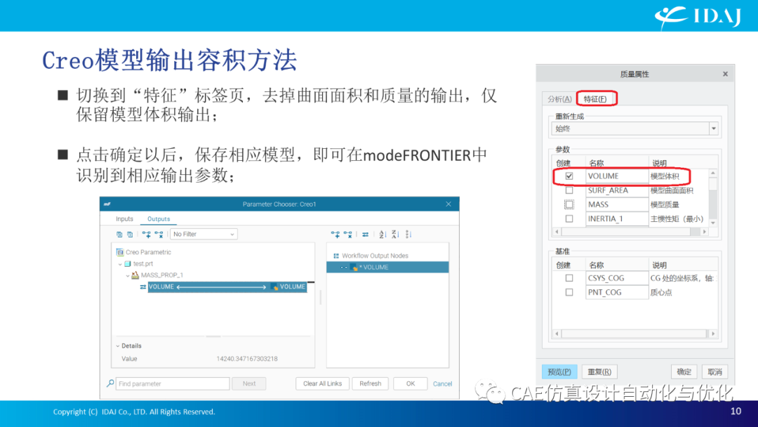This screenshot has height=427, width=758.
Task: Check the SURF_AREA create checkbox
Action: (x=569, y=190)
